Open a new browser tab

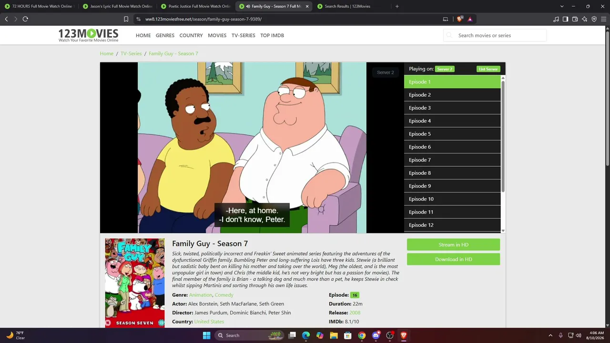coord(397,6)
